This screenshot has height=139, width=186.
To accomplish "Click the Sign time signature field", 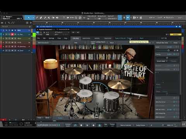I will pyautogui.click(x=106, y=125).
